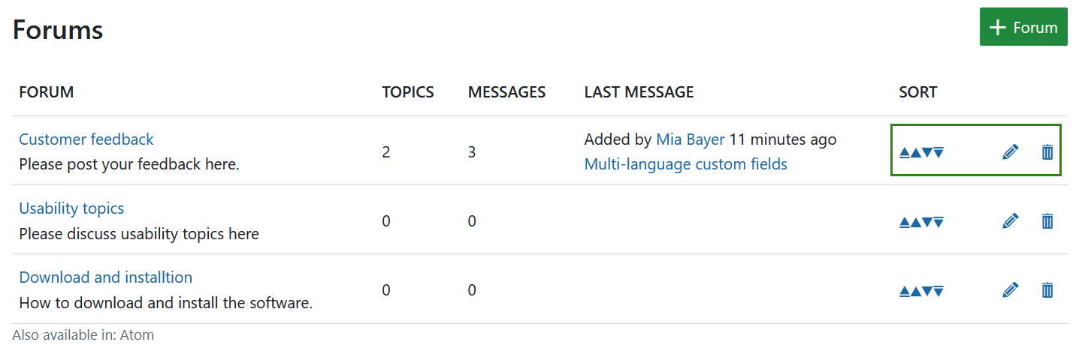The width and height of the screenshot is (1085, 354).
Task: Click trash icon for Download and installtion
Action: pos(1047,290)
